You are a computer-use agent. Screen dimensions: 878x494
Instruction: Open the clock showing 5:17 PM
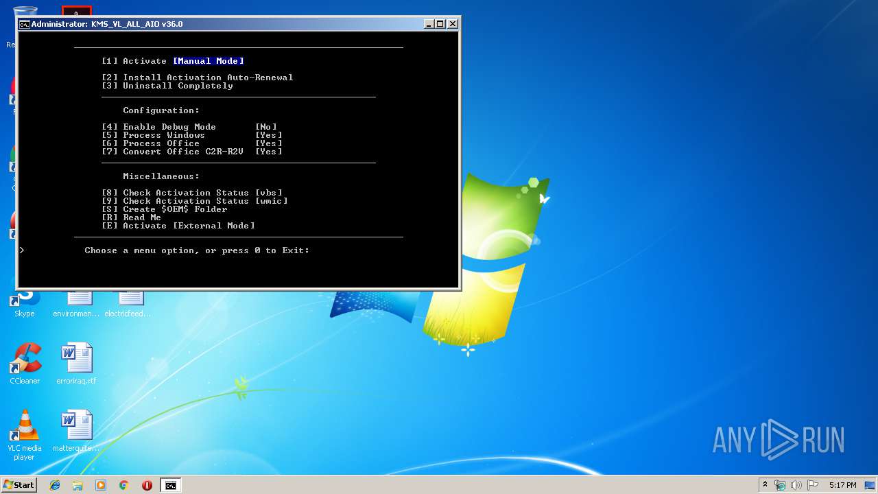pyautogui.click(x=842, y=485)
